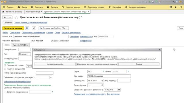Open the Администрирование section

tap(135, 7)
